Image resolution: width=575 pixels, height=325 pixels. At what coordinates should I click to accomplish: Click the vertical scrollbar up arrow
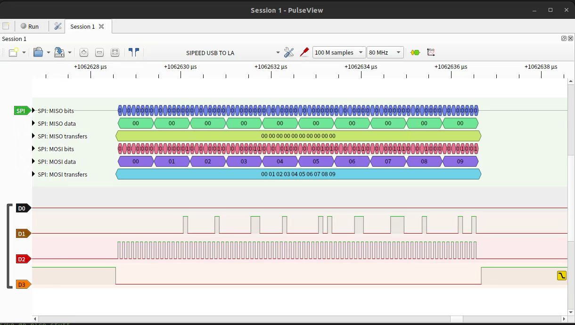point(571,81)
